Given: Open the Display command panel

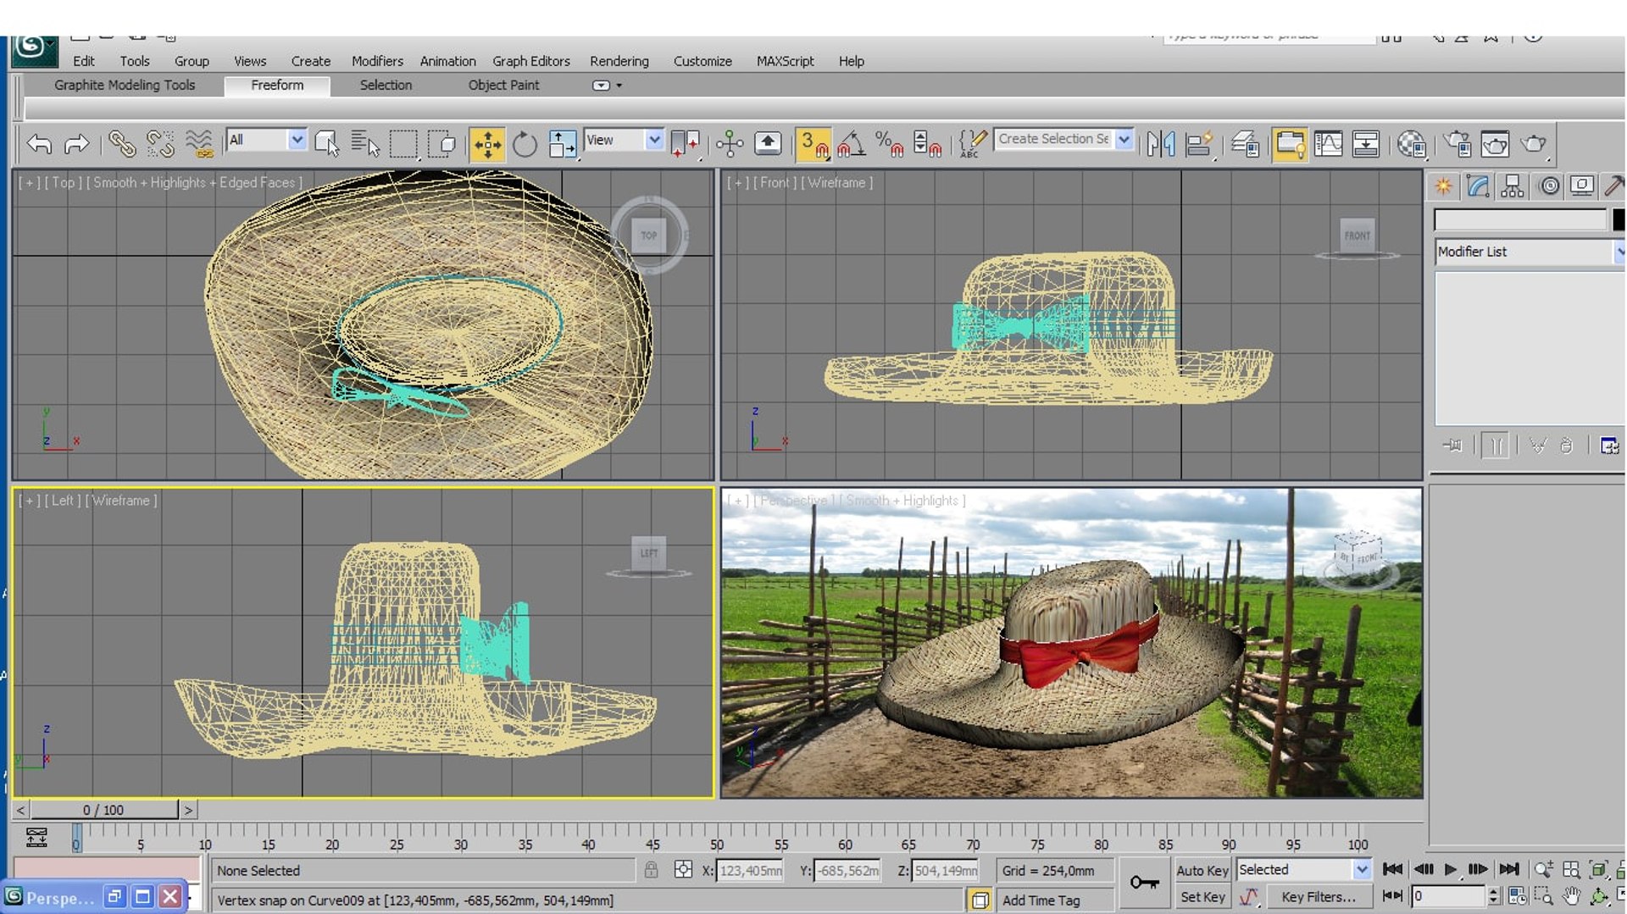Looking at the screenshot, I should [1582, 186].
